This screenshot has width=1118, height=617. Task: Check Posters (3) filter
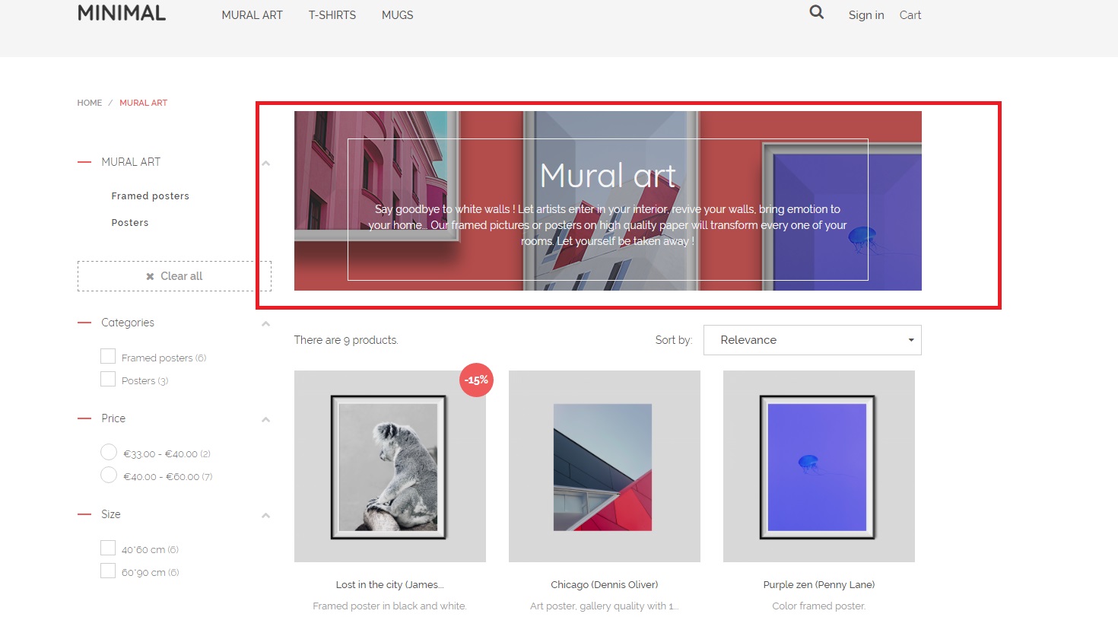108,379
